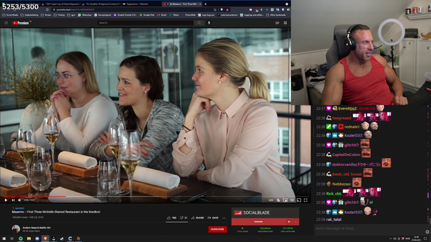This screenshot has width=431, height=242.
Task: Mute the YouTube video volume
Action: [20, 200]
